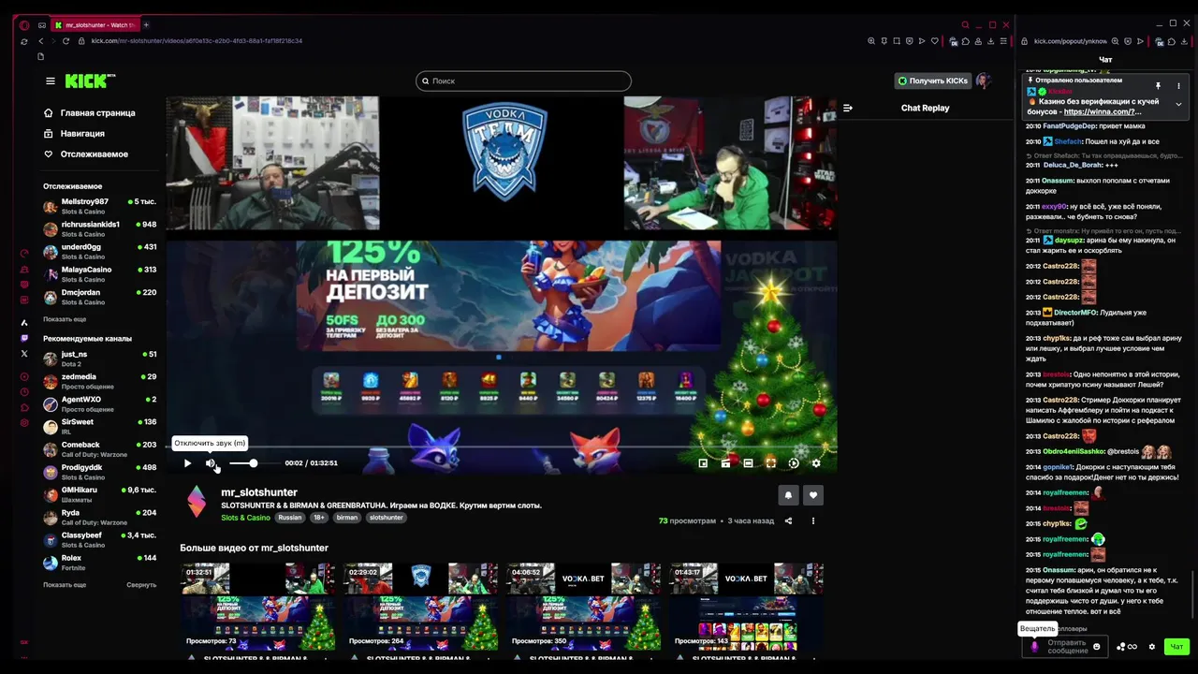Open the 01:32:51 video thumbnail
This screenshot has width=1198, height=674.
pyautogui.click(x=258, y=607)
